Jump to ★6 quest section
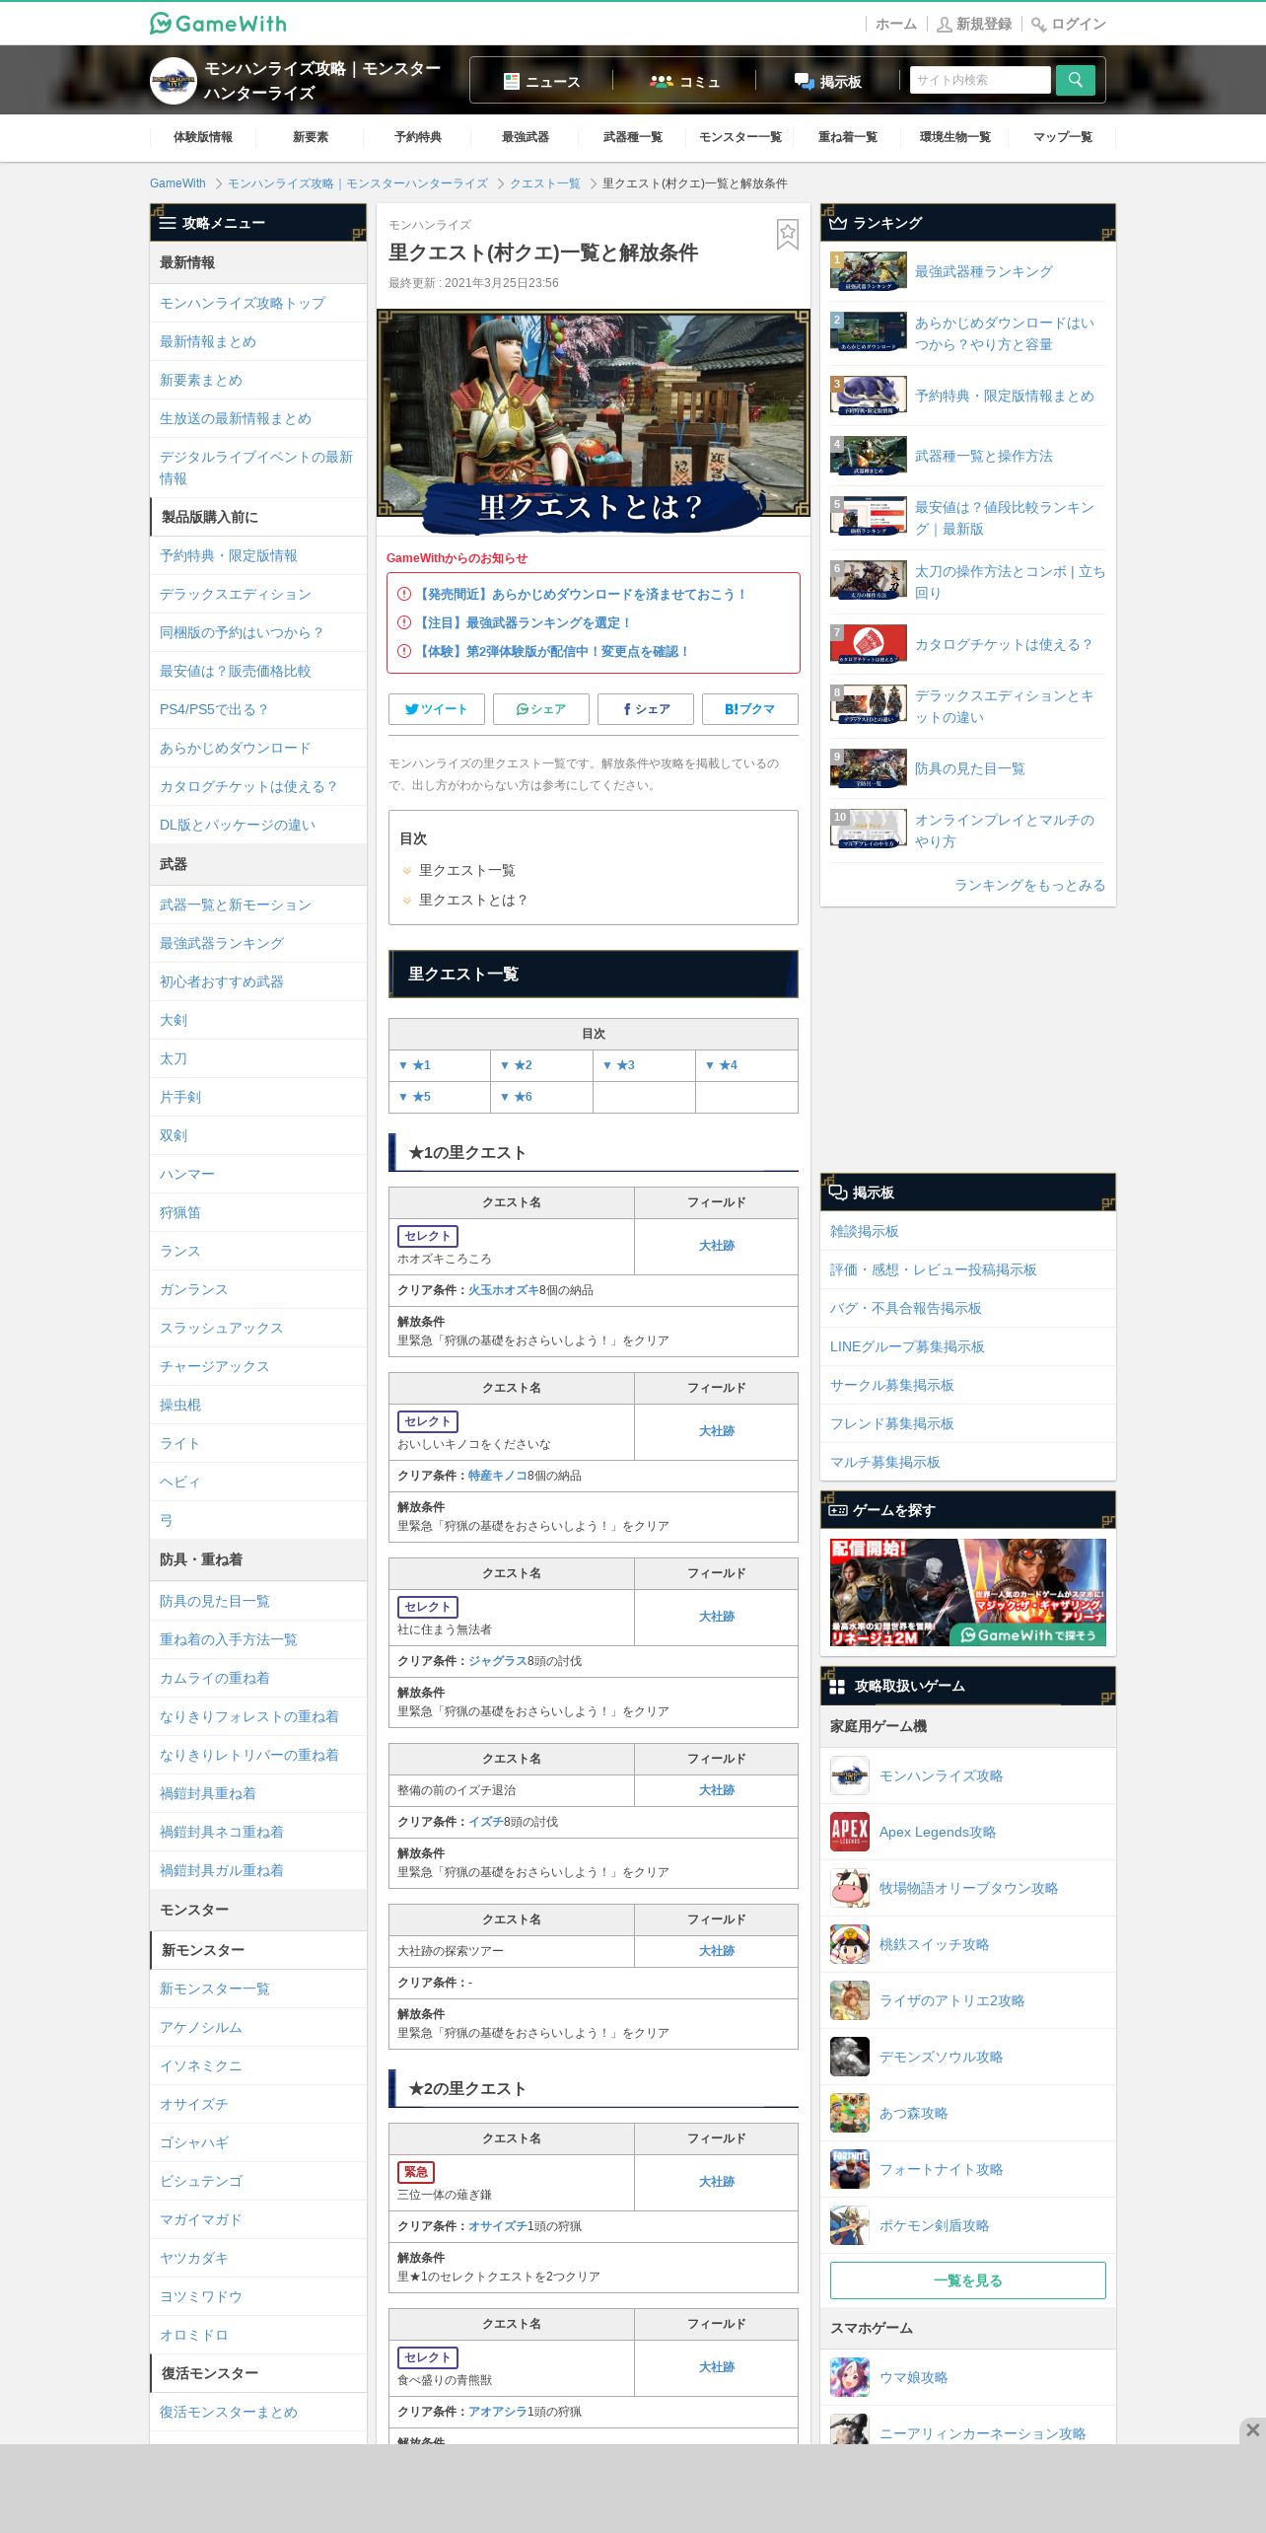 click(x=517, y=1097)
